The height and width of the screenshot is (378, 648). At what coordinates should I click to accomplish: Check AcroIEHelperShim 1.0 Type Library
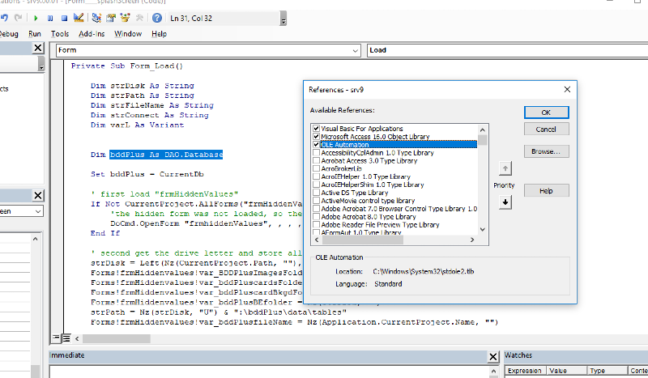coord(316,185)
